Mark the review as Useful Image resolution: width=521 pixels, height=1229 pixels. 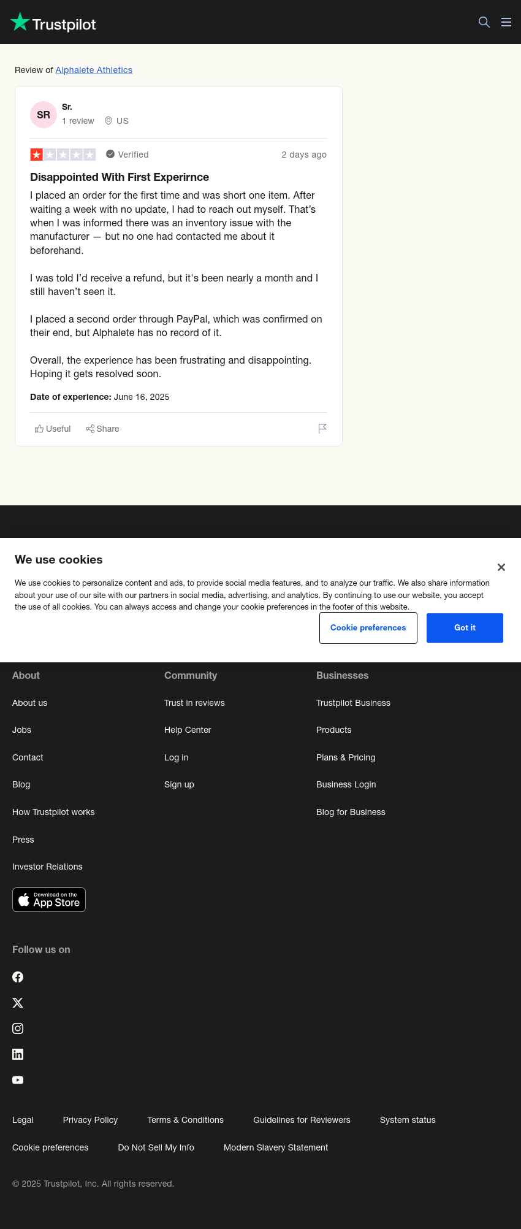[x=53, y=429]
